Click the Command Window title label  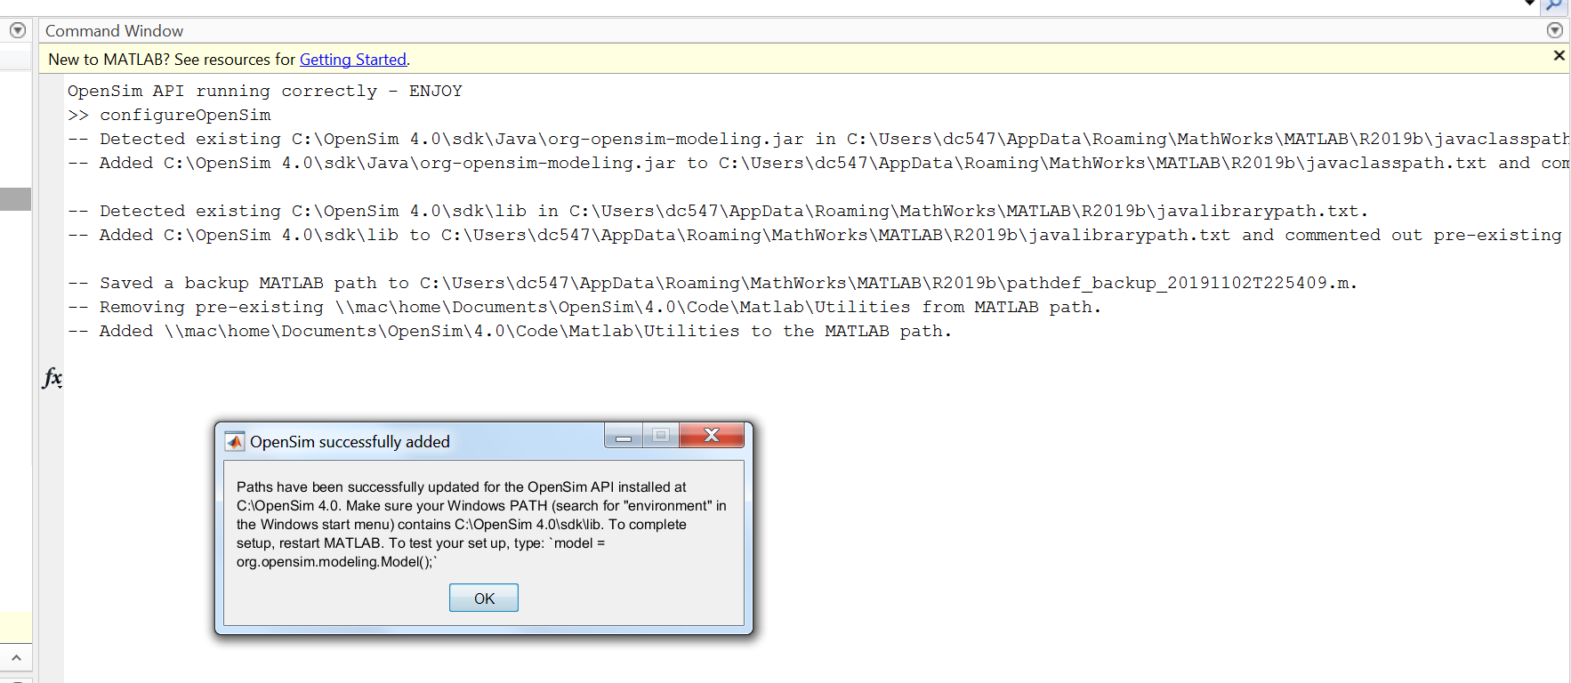[114, 30]
